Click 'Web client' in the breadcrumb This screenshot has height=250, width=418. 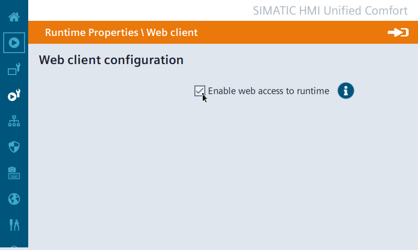172,32
